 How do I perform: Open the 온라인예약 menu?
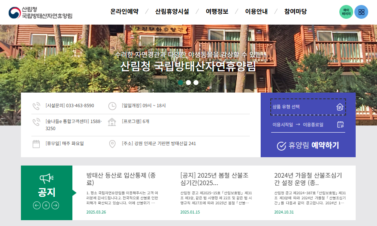(124, 11)
